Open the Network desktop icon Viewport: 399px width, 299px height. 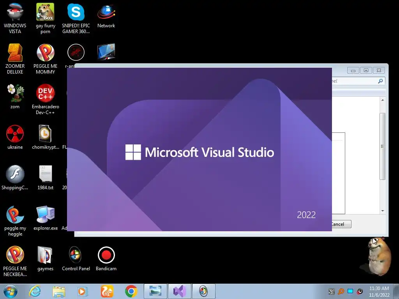click(106, 16)
